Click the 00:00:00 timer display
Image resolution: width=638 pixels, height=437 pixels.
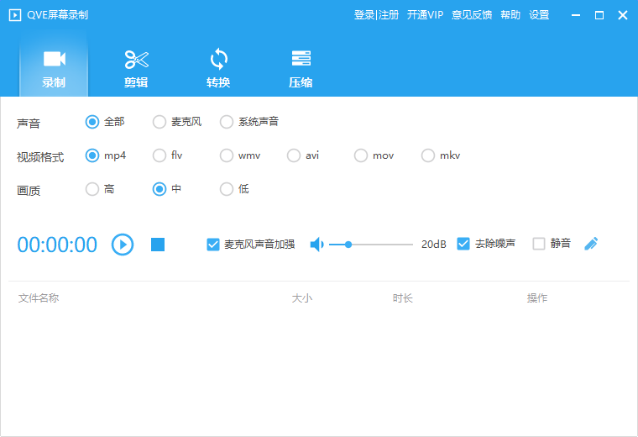[57, 245]
